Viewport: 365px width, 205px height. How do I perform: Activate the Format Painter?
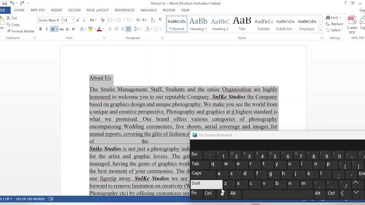click(x=20, y=31)
